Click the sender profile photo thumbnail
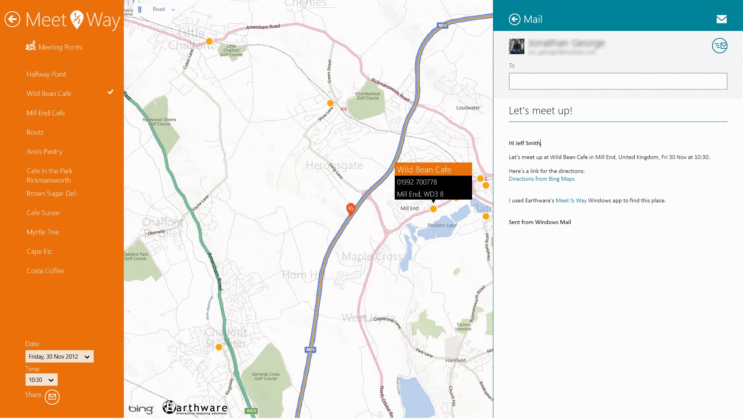The height and width of the screenshot is (419, 743). pos(516,46)
